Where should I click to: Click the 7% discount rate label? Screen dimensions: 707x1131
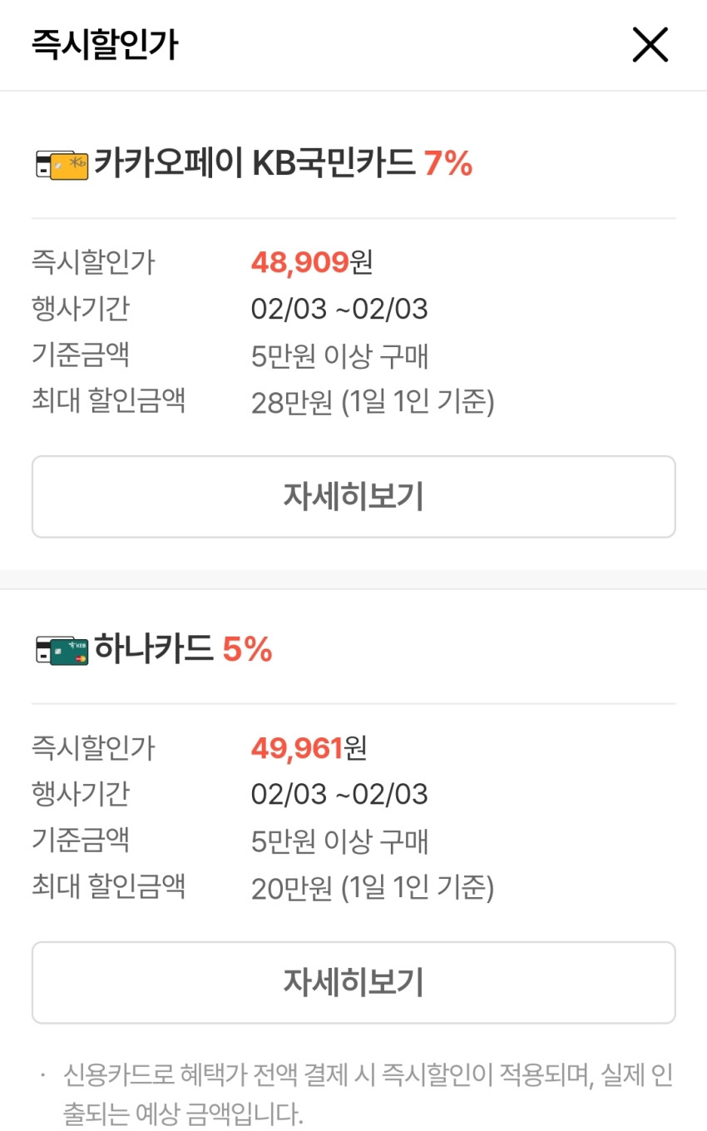(x=448, y=163)
